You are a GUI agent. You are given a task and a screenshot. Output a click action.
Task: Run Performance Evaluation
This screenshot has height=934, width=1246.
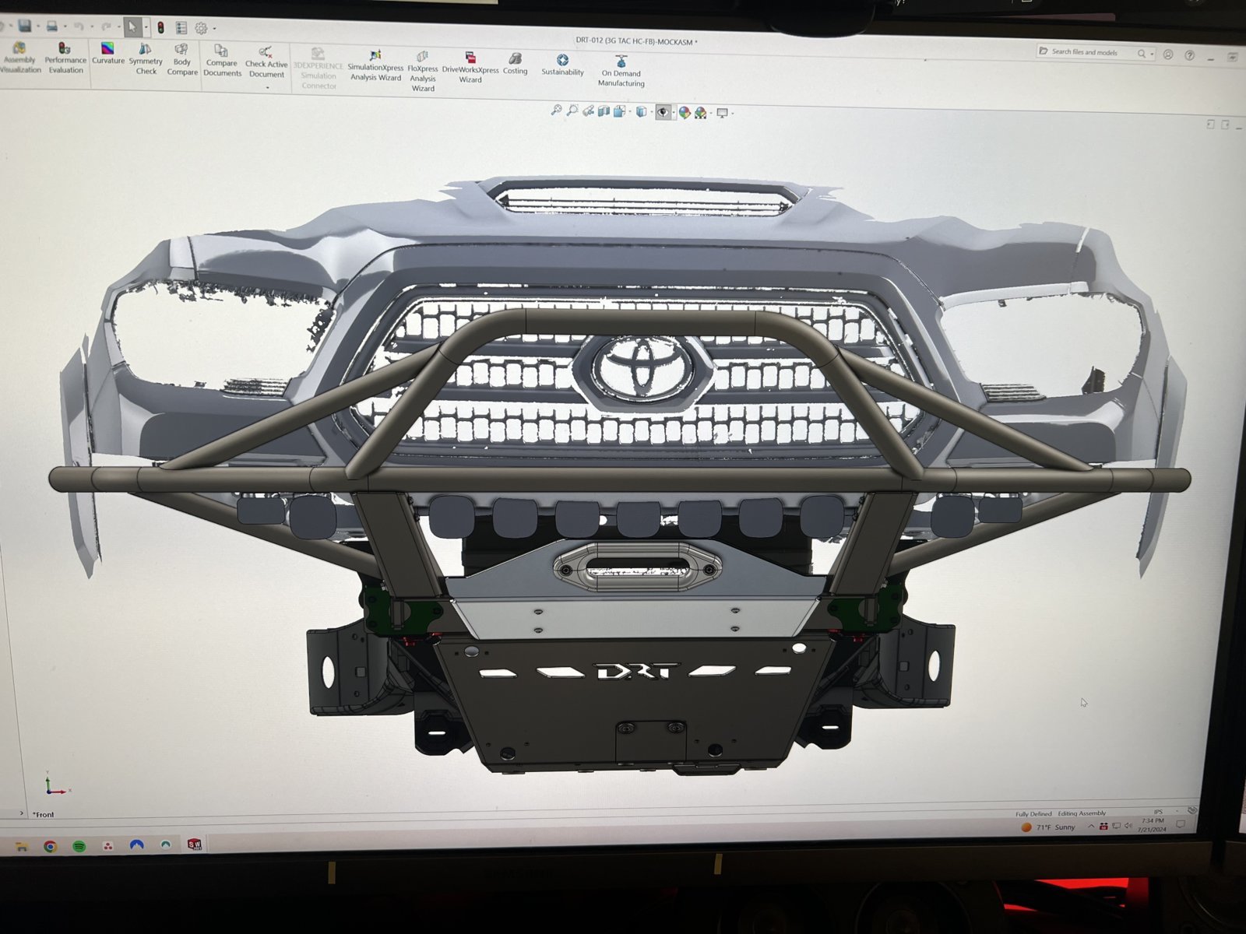[x=65, y=59]
